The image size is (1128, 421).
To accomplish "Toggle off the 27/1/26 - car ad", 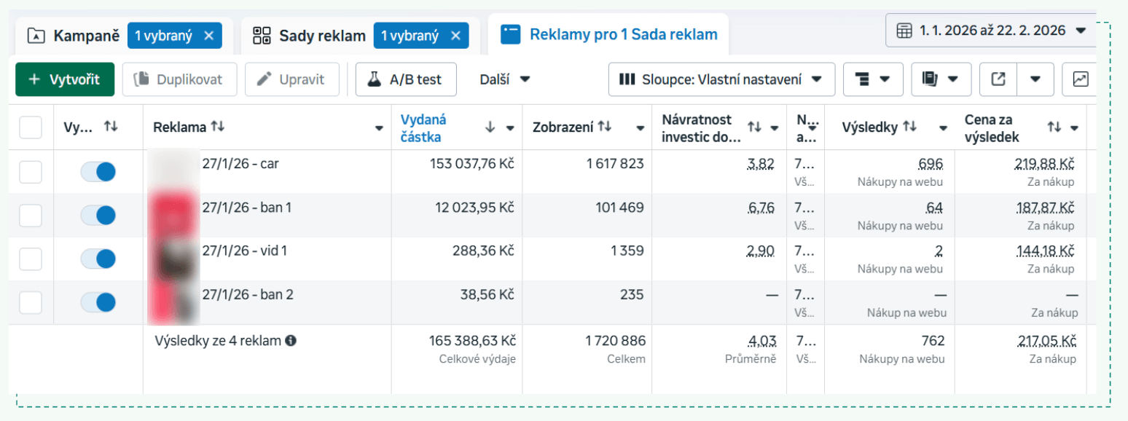I will pyautogui.click(x=98, y=172).
